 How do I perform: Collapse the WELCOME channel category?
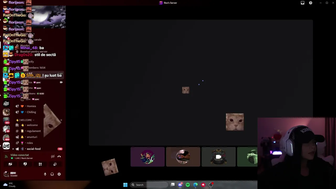click(25, 120)
